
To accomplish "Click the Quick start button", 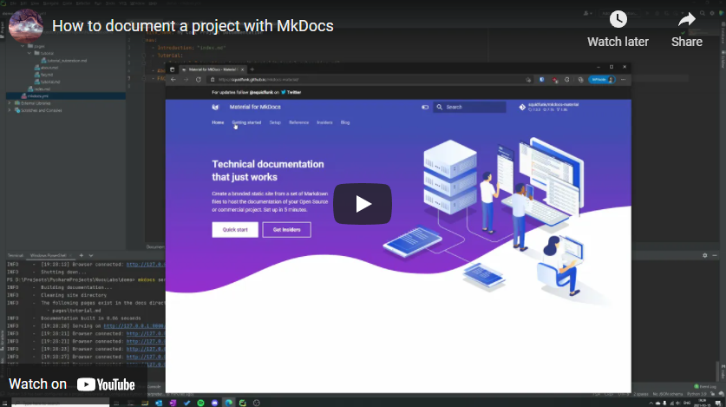I will click(235, 230).
